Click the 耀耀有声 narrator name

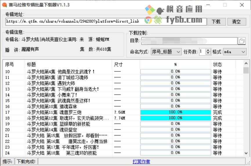[x=30, y=49]
